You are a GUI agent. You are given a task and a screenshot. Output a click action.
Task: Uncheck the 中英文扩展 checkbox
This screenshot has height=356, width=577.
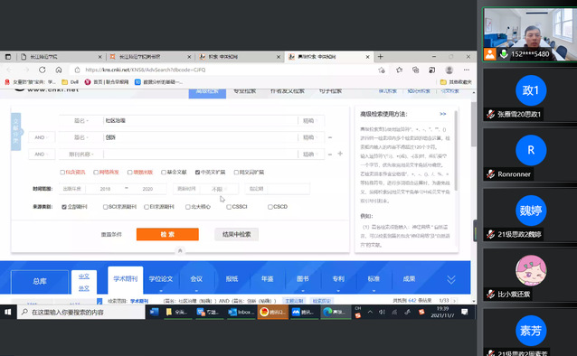coord(197,172)
